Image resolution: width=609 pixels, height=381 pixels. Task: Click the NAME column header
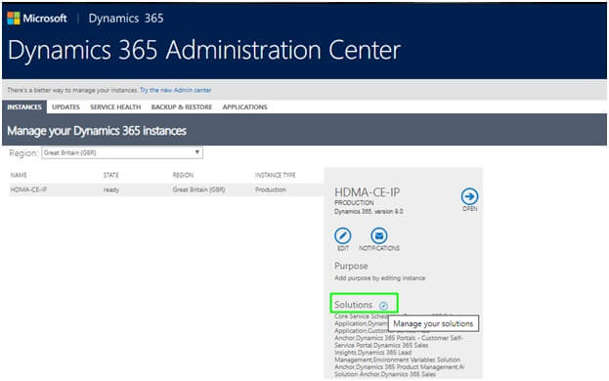(x=19, y=175)
